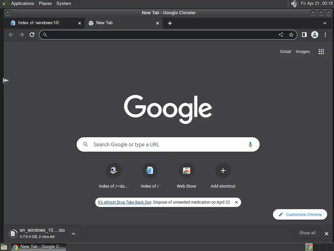Screen dimensions: 334x251
Task: Click the 'Search Google or type a URL' box
Action: coord(168,144)
